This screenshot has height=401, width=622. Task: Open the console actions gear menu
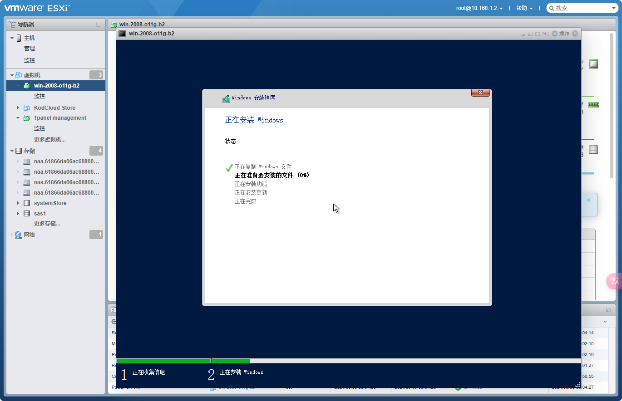(x=554, y=34)
